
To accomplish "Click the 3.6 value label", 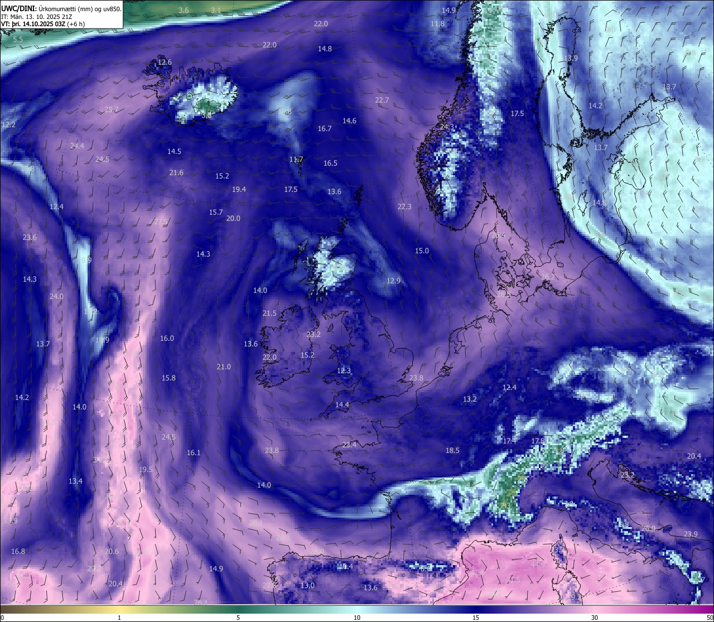I will tap(184, 11).
